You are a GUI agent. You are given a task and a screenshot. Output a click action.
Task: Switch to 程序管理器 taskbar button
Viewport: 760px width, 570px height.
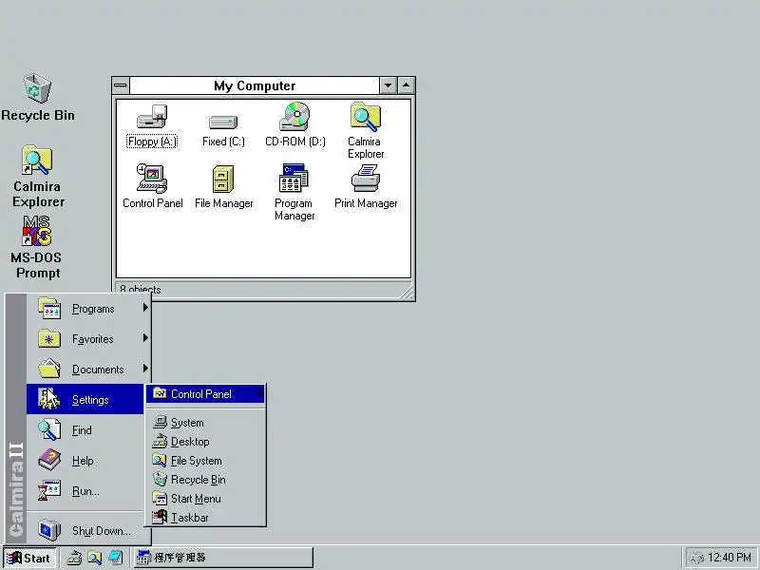[223, 558]
